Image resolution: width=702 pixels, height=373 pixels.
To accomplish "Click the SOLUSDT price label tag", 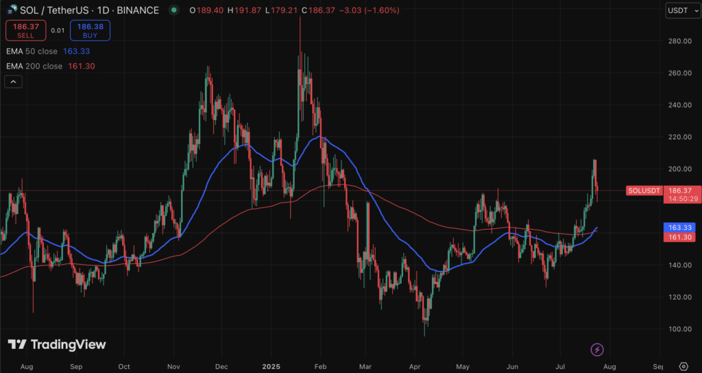I will click(644, 191).
